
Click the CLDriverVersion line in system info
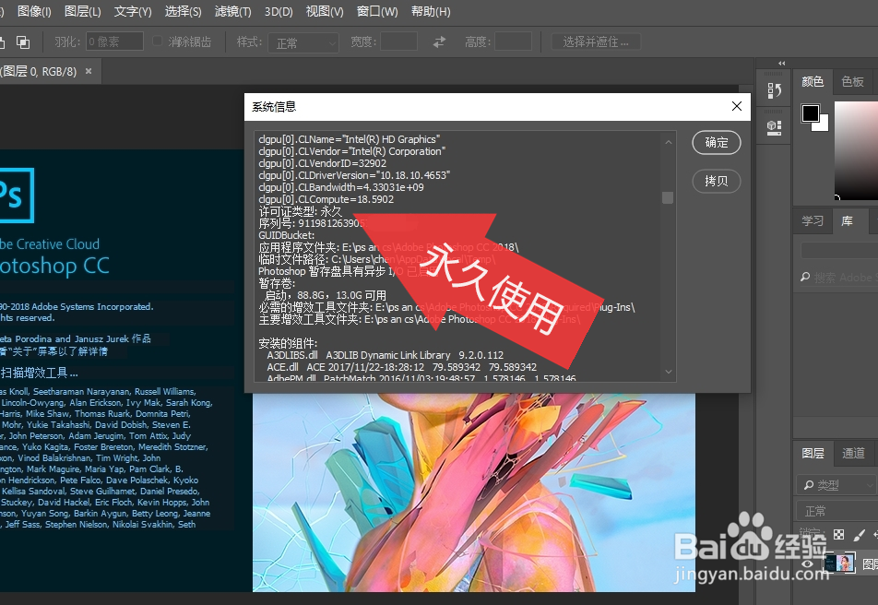point(354,175)
